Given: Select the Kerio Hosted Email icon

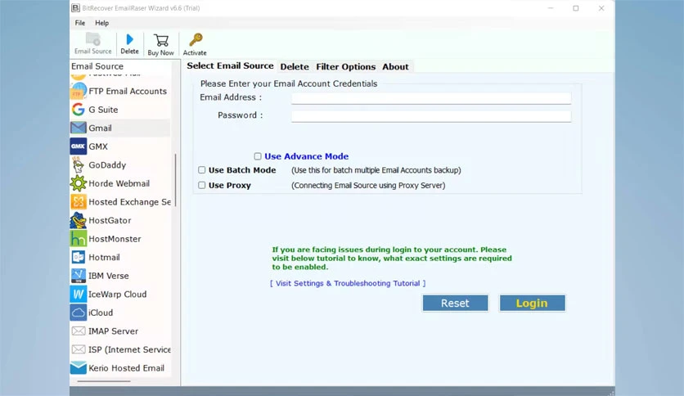Looking at the screenshot, I should pos(78,368).
